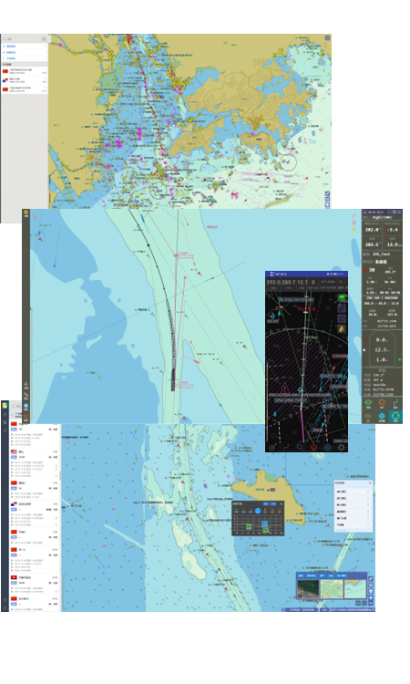
Task: Click the yellow warning triangle icon on chart
Action: click(354, 229)
